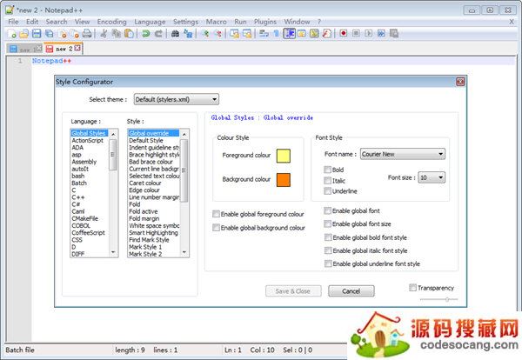Screen dimensions: 522x360
Task: Start macro recording with red dot icon
Action: tap(344, 34)
